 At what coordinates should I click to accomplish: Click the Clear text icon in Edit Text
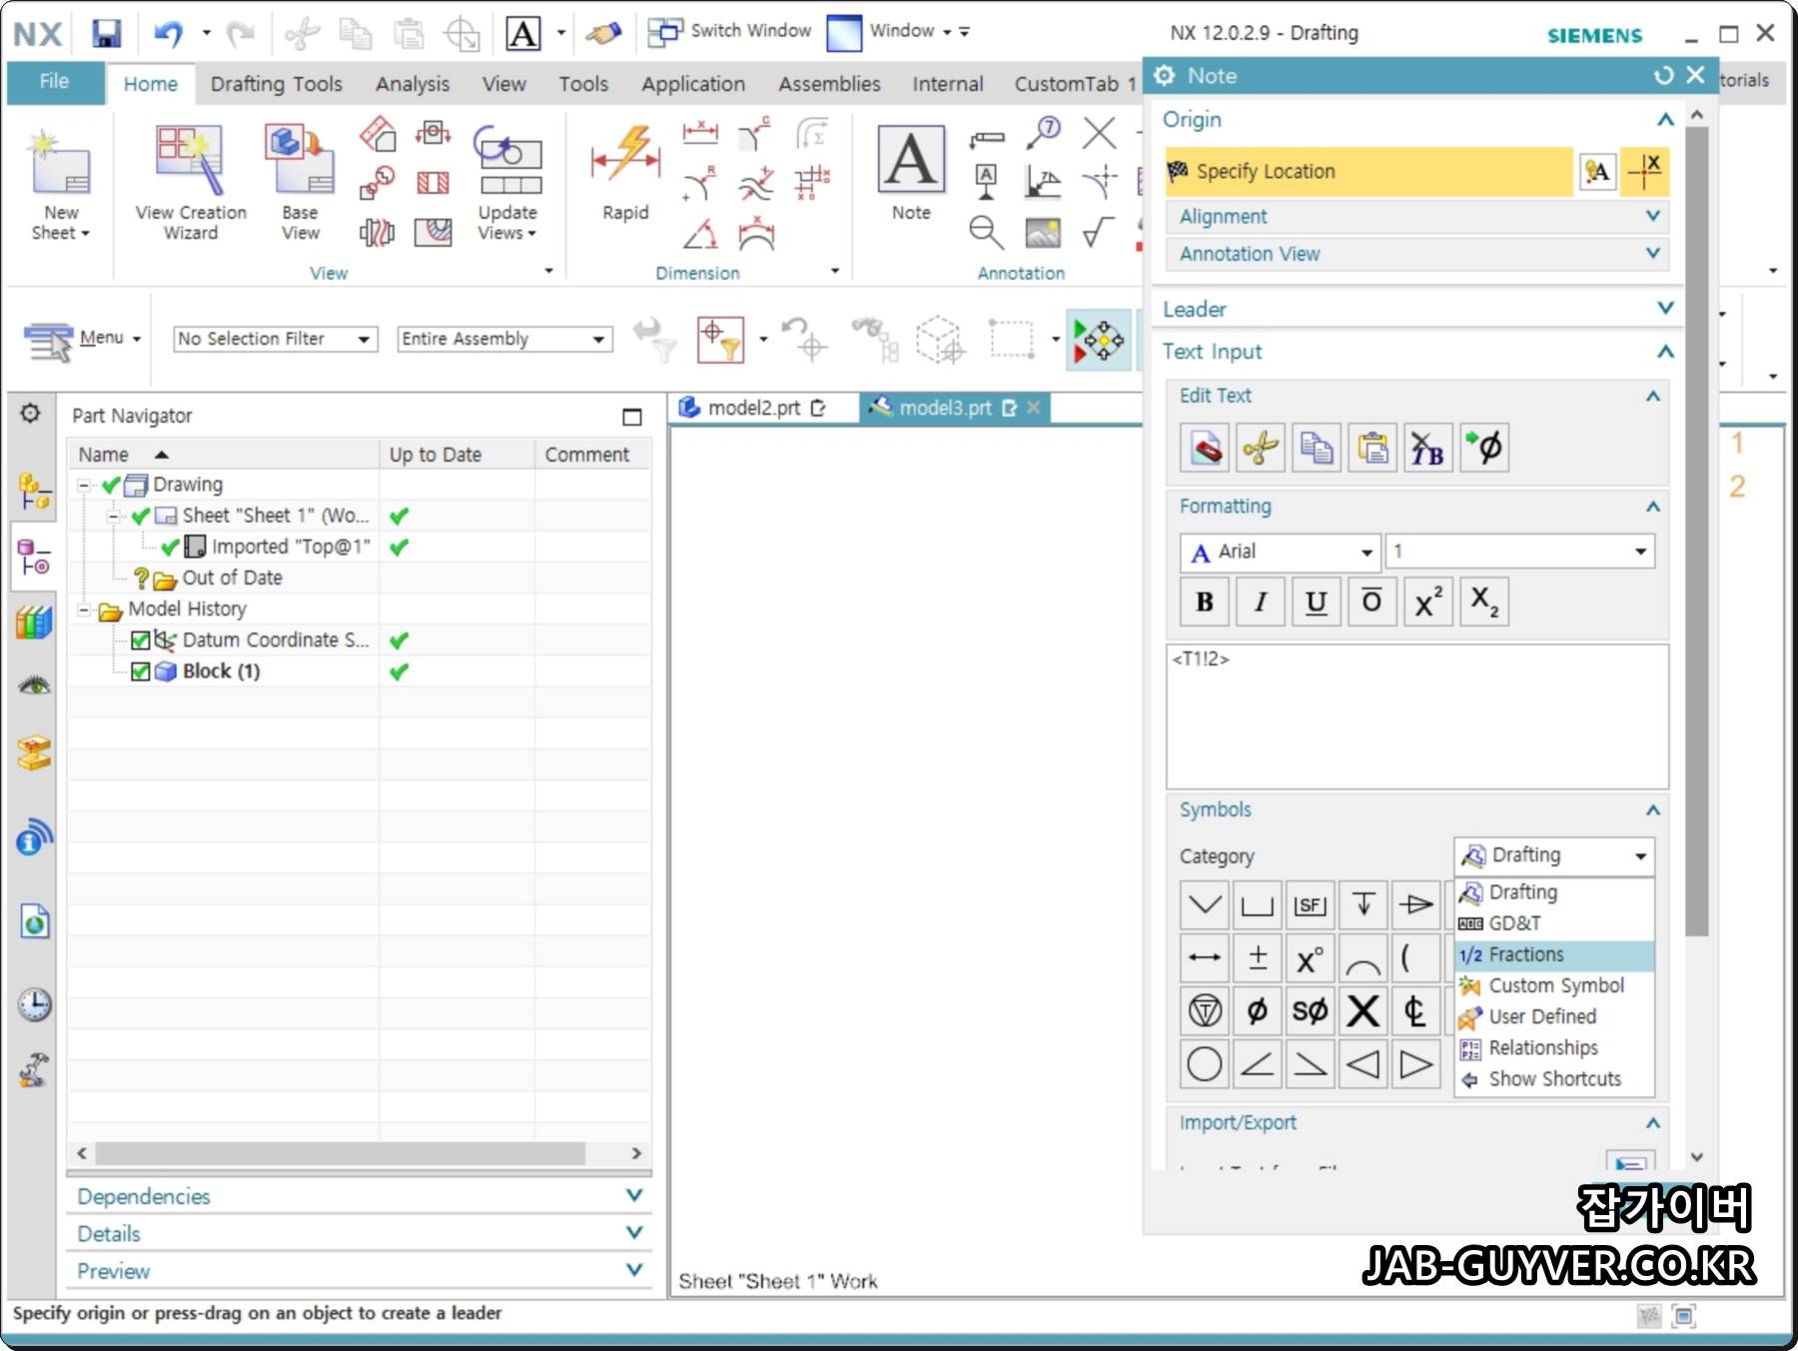1205,448
